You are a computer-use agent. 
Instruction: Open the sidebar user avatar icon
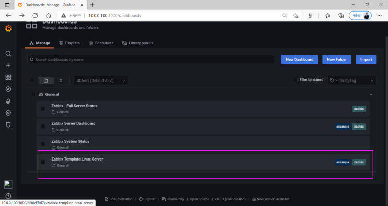coord(8,184)
